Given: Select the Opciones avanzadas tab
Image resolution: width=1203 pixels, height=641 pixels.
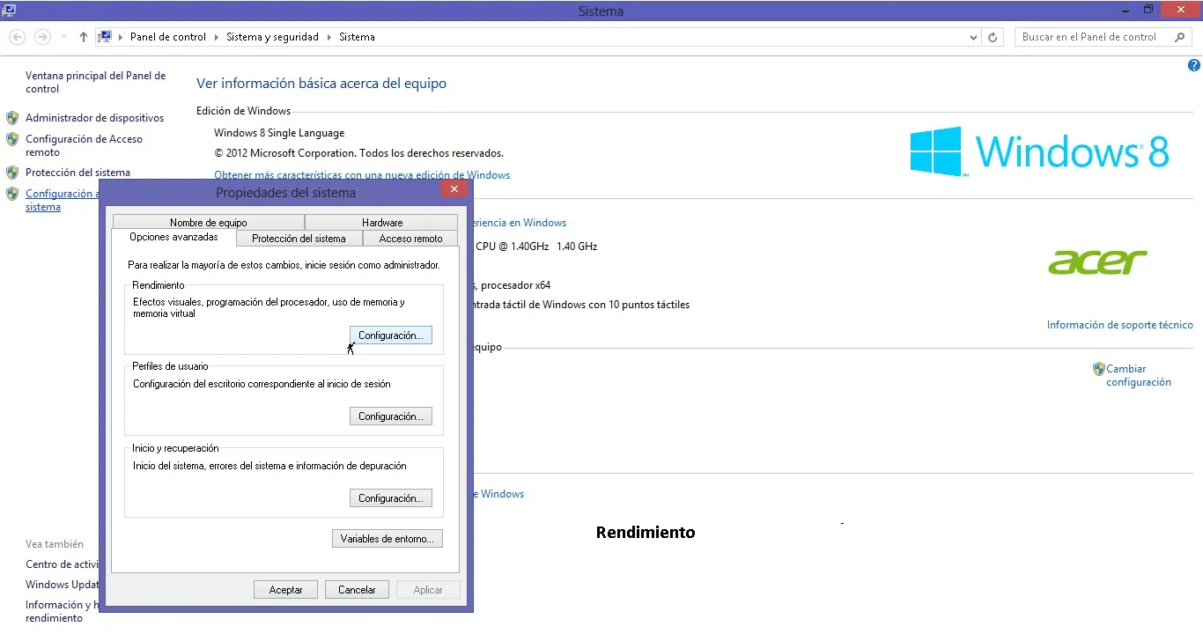Looking at the screenshot, I should point(173,238).
